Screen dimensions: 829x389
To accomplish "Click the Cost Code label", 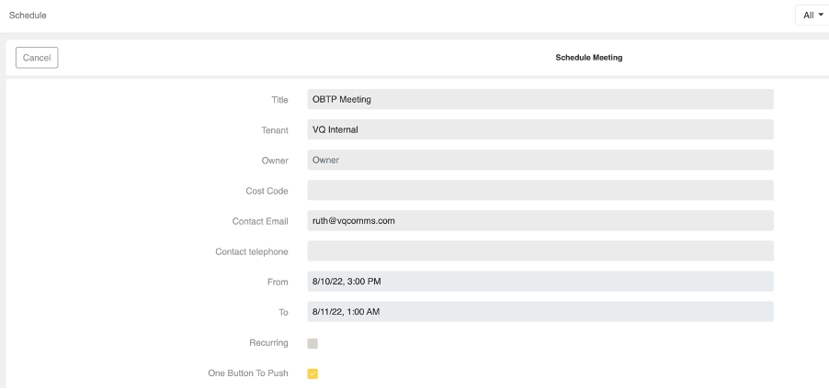I will point(267,191).
